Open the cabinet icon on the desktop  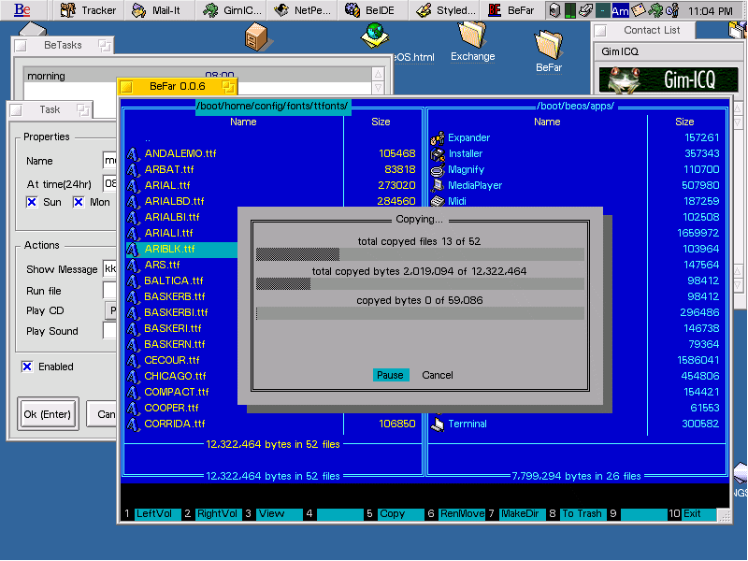pos(257,37)
